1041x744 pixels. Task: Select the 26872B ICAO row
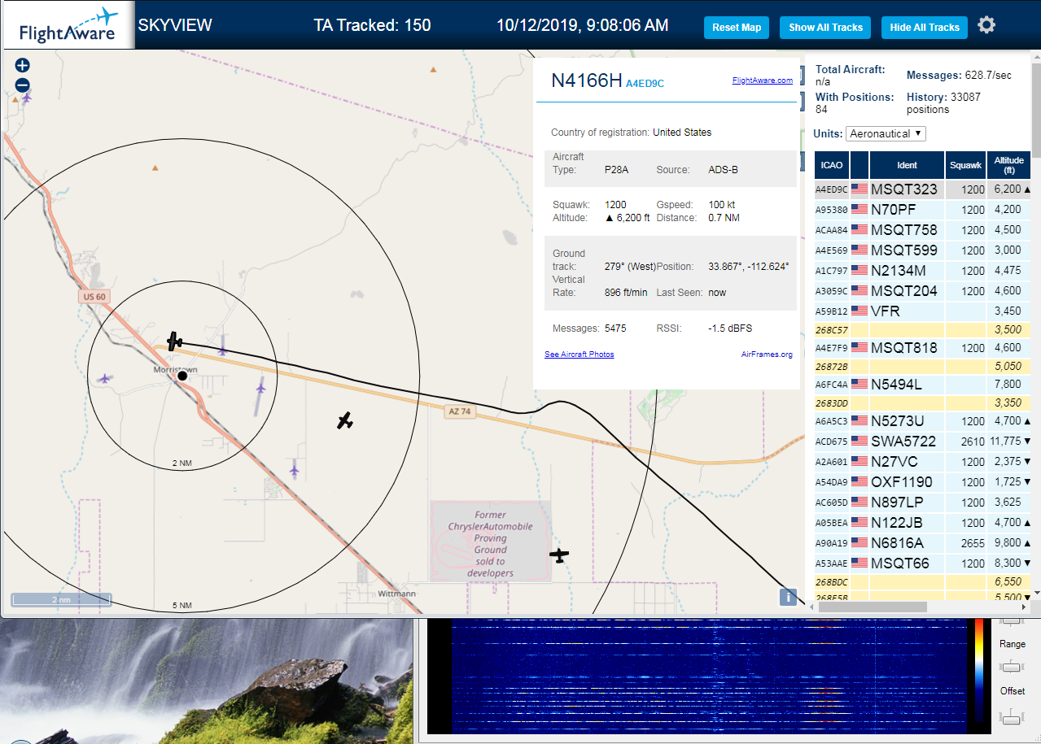tap(923, 367)
